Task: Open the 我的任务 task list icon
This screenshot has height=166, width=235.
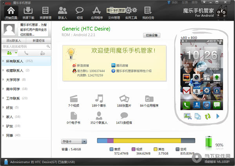Action: click(x=148, y=13)
